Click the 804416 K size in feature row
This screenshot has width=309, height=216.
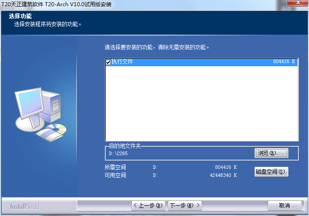tap(284, 62)
